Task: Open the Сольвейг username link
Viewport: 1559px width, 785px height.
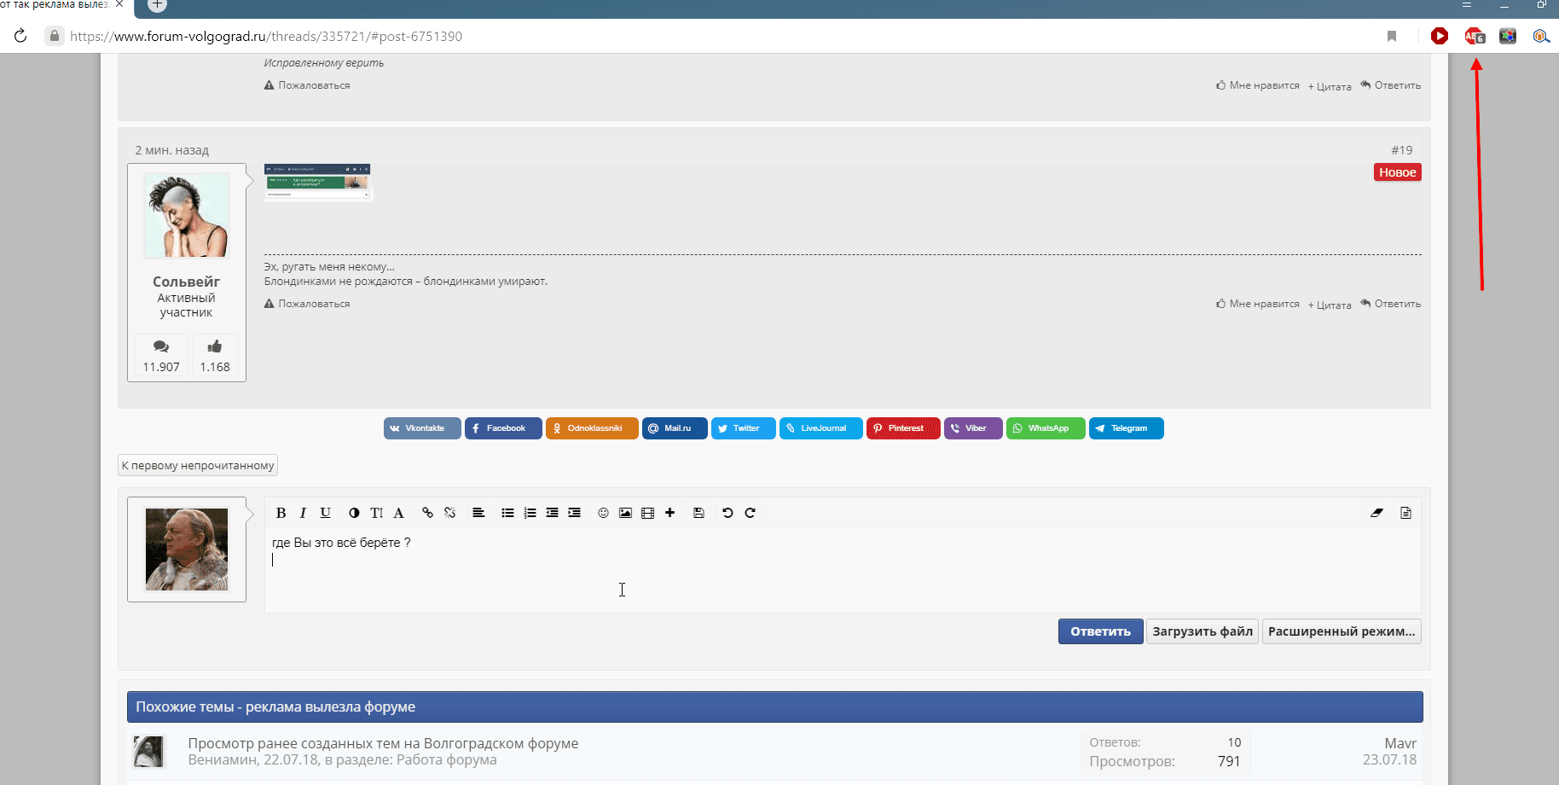Action: (187, 282)
